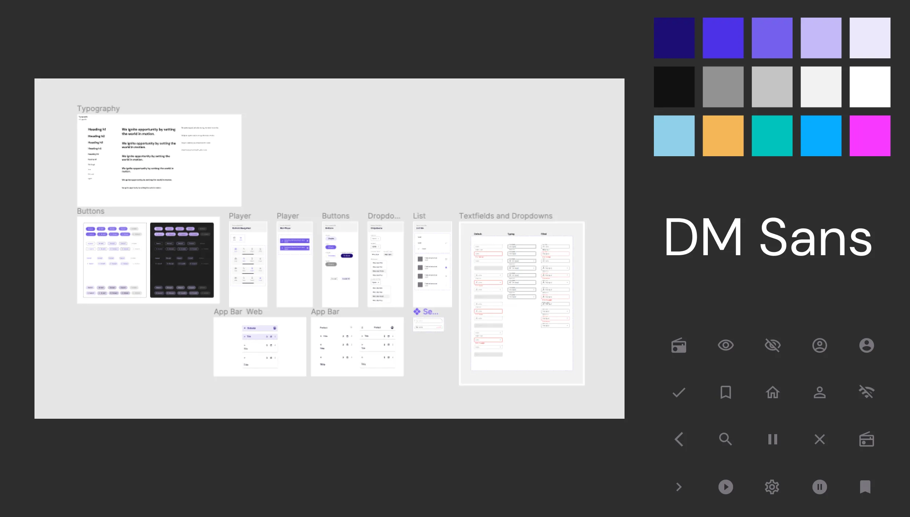Select the Typography frame thumbnail
This screenshot has height=517, width=910.
(159, 160)
